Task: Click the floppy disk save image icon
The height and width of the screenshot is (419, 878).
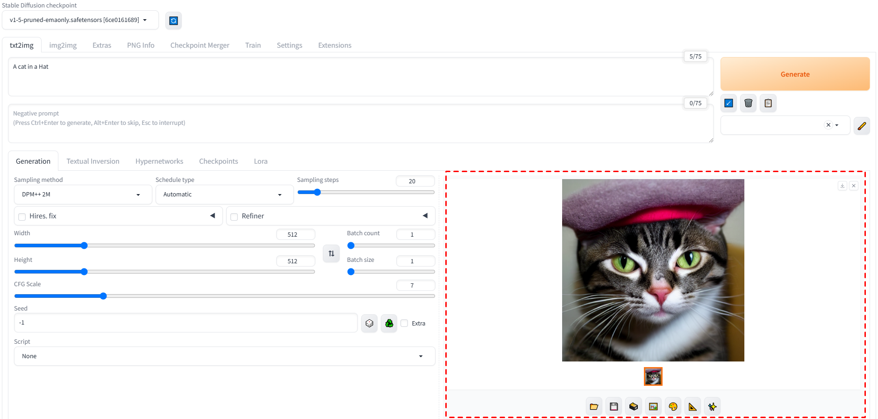Action: pyautogui.click(x=614, y=407)
